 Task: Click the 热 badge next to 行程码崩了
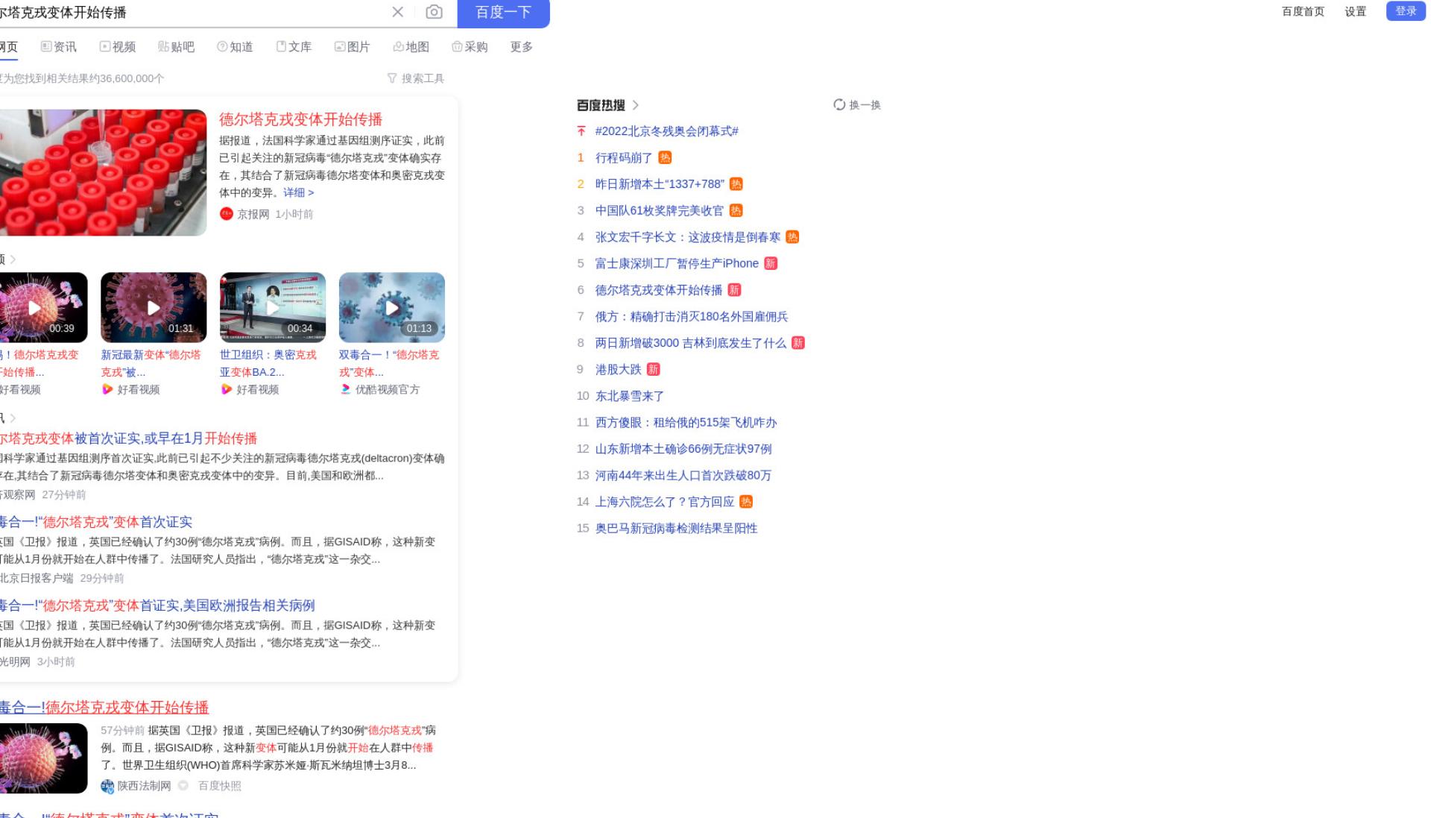[x=665, y=158]
